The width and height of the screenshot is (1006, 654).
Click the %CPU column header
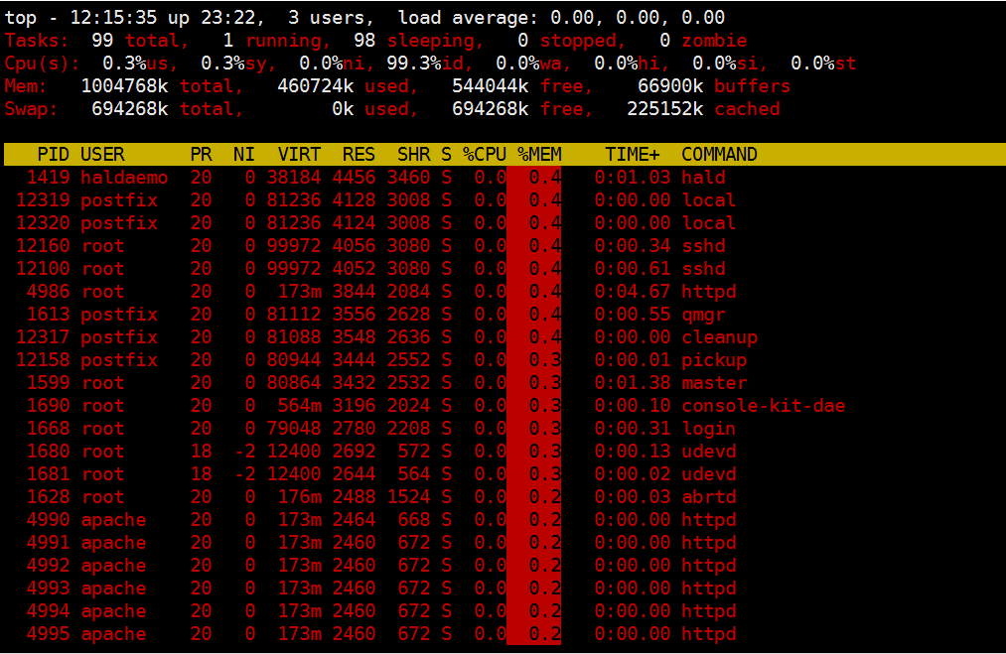pyautogui.click(x=485, y=155)
